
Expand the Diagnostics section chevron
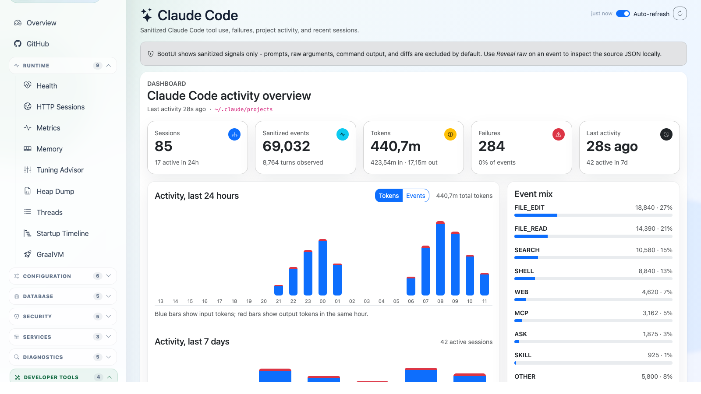tap(109, 357)
